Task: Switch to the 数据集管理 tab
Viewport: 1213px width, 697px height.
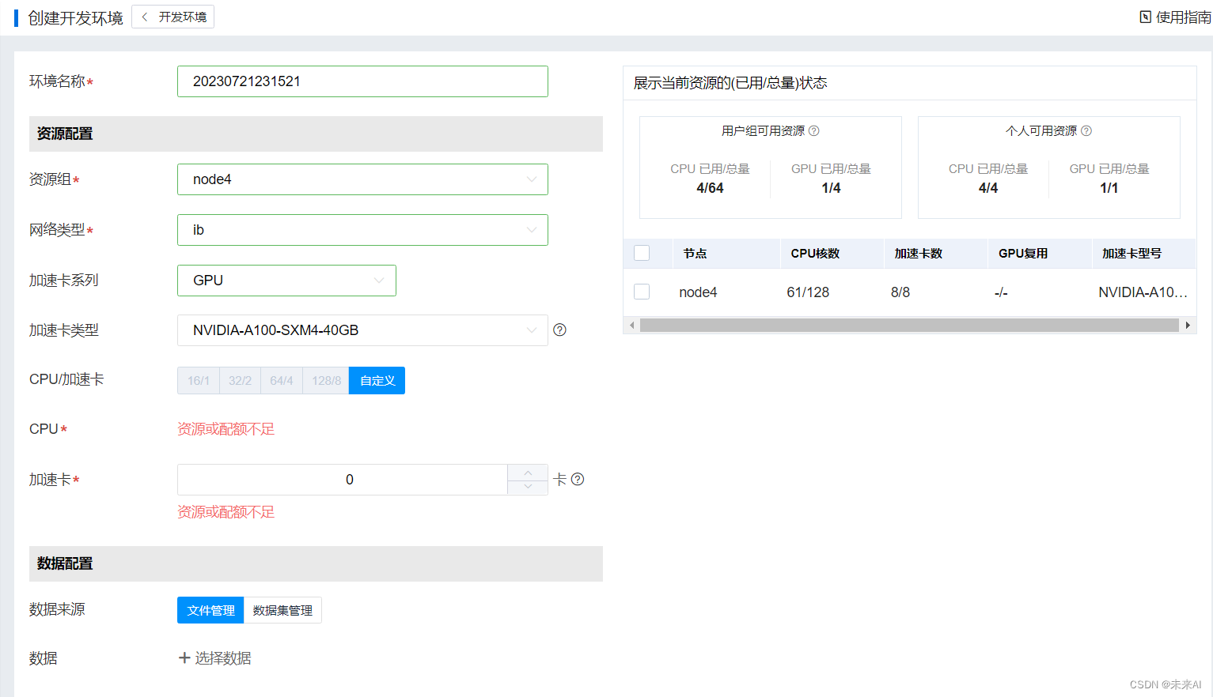Action: (282, 609)
